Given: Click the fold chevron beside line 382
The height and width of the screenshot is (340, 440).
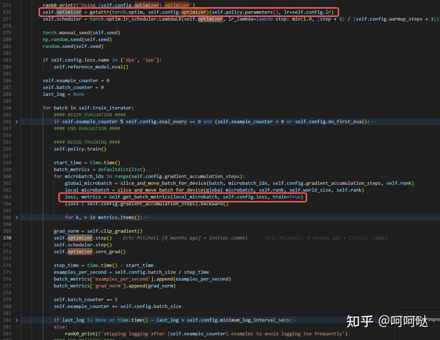Looking at the screenshot, I should (x=16, y=320).
